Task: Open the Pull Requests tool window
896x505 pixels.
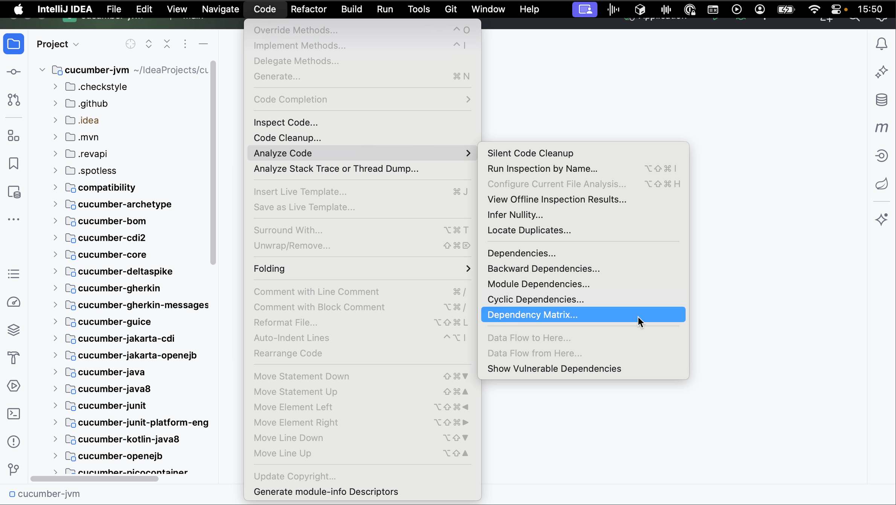Action: coord(14,99)
